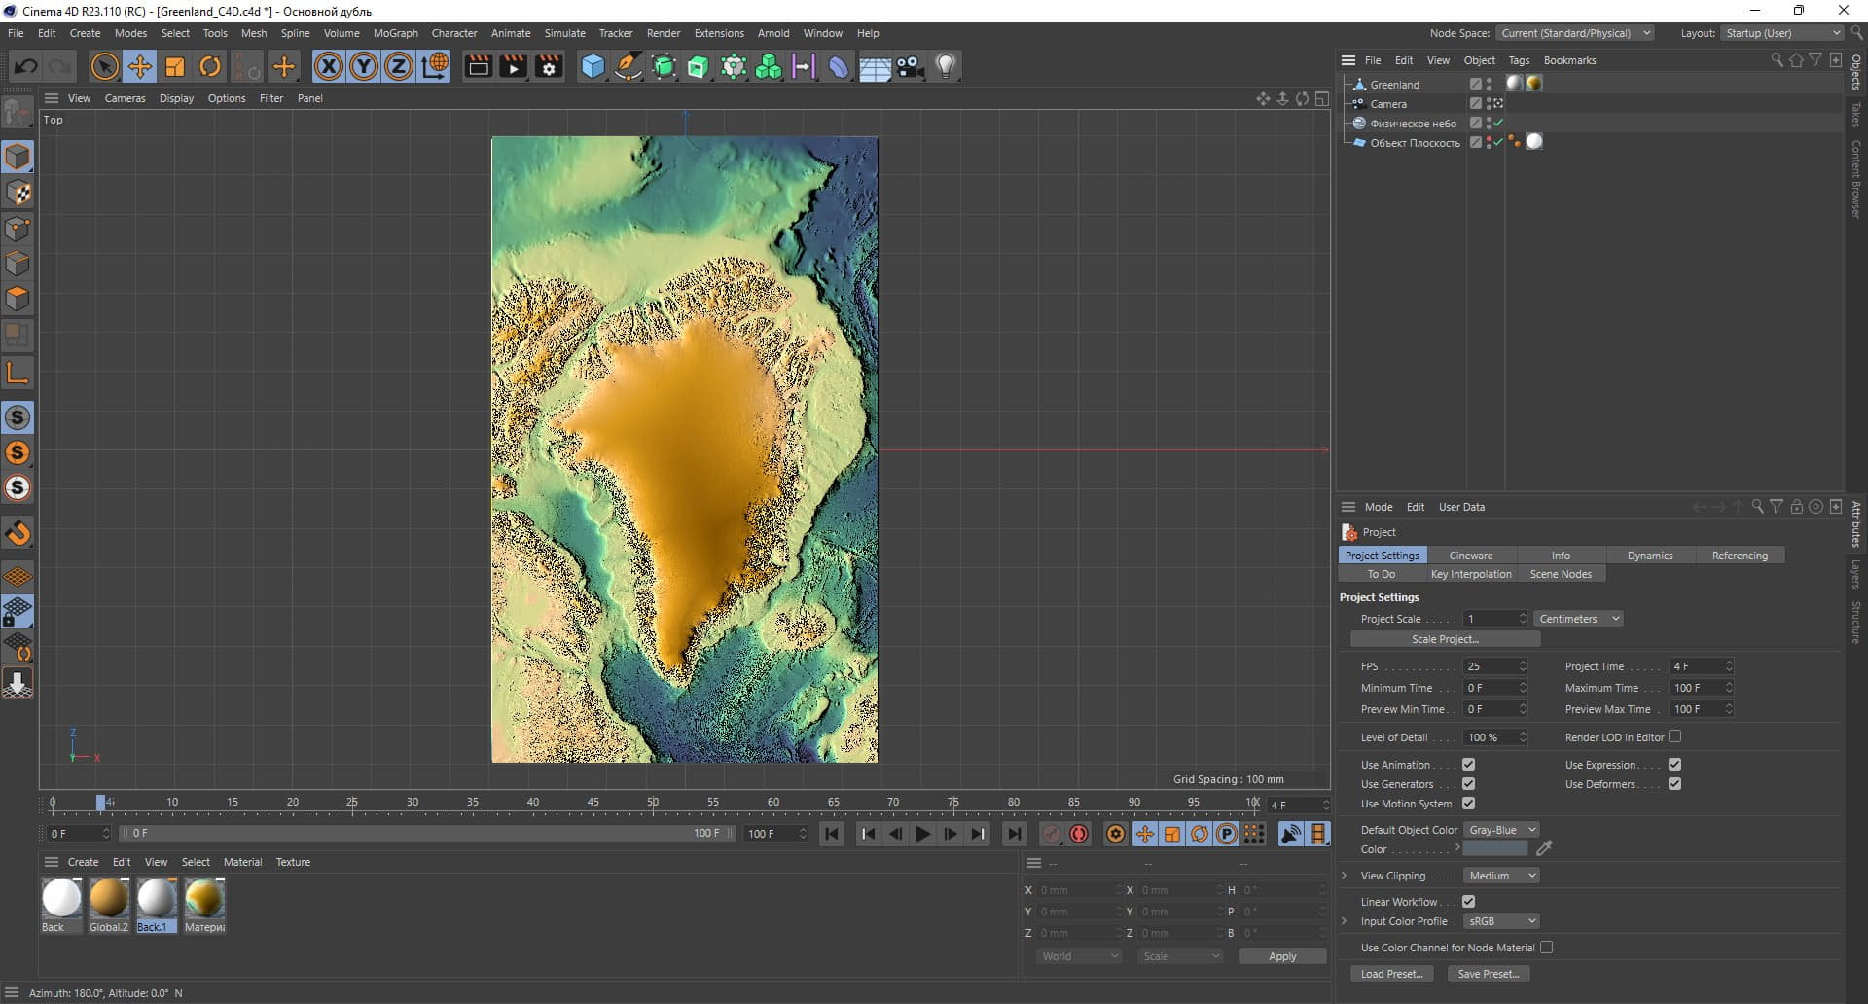Image resolution: width=1868 pixels, height=1004 pixels.
Task: Switch to the Dynamics tab
Action: tap(1650, 556)
